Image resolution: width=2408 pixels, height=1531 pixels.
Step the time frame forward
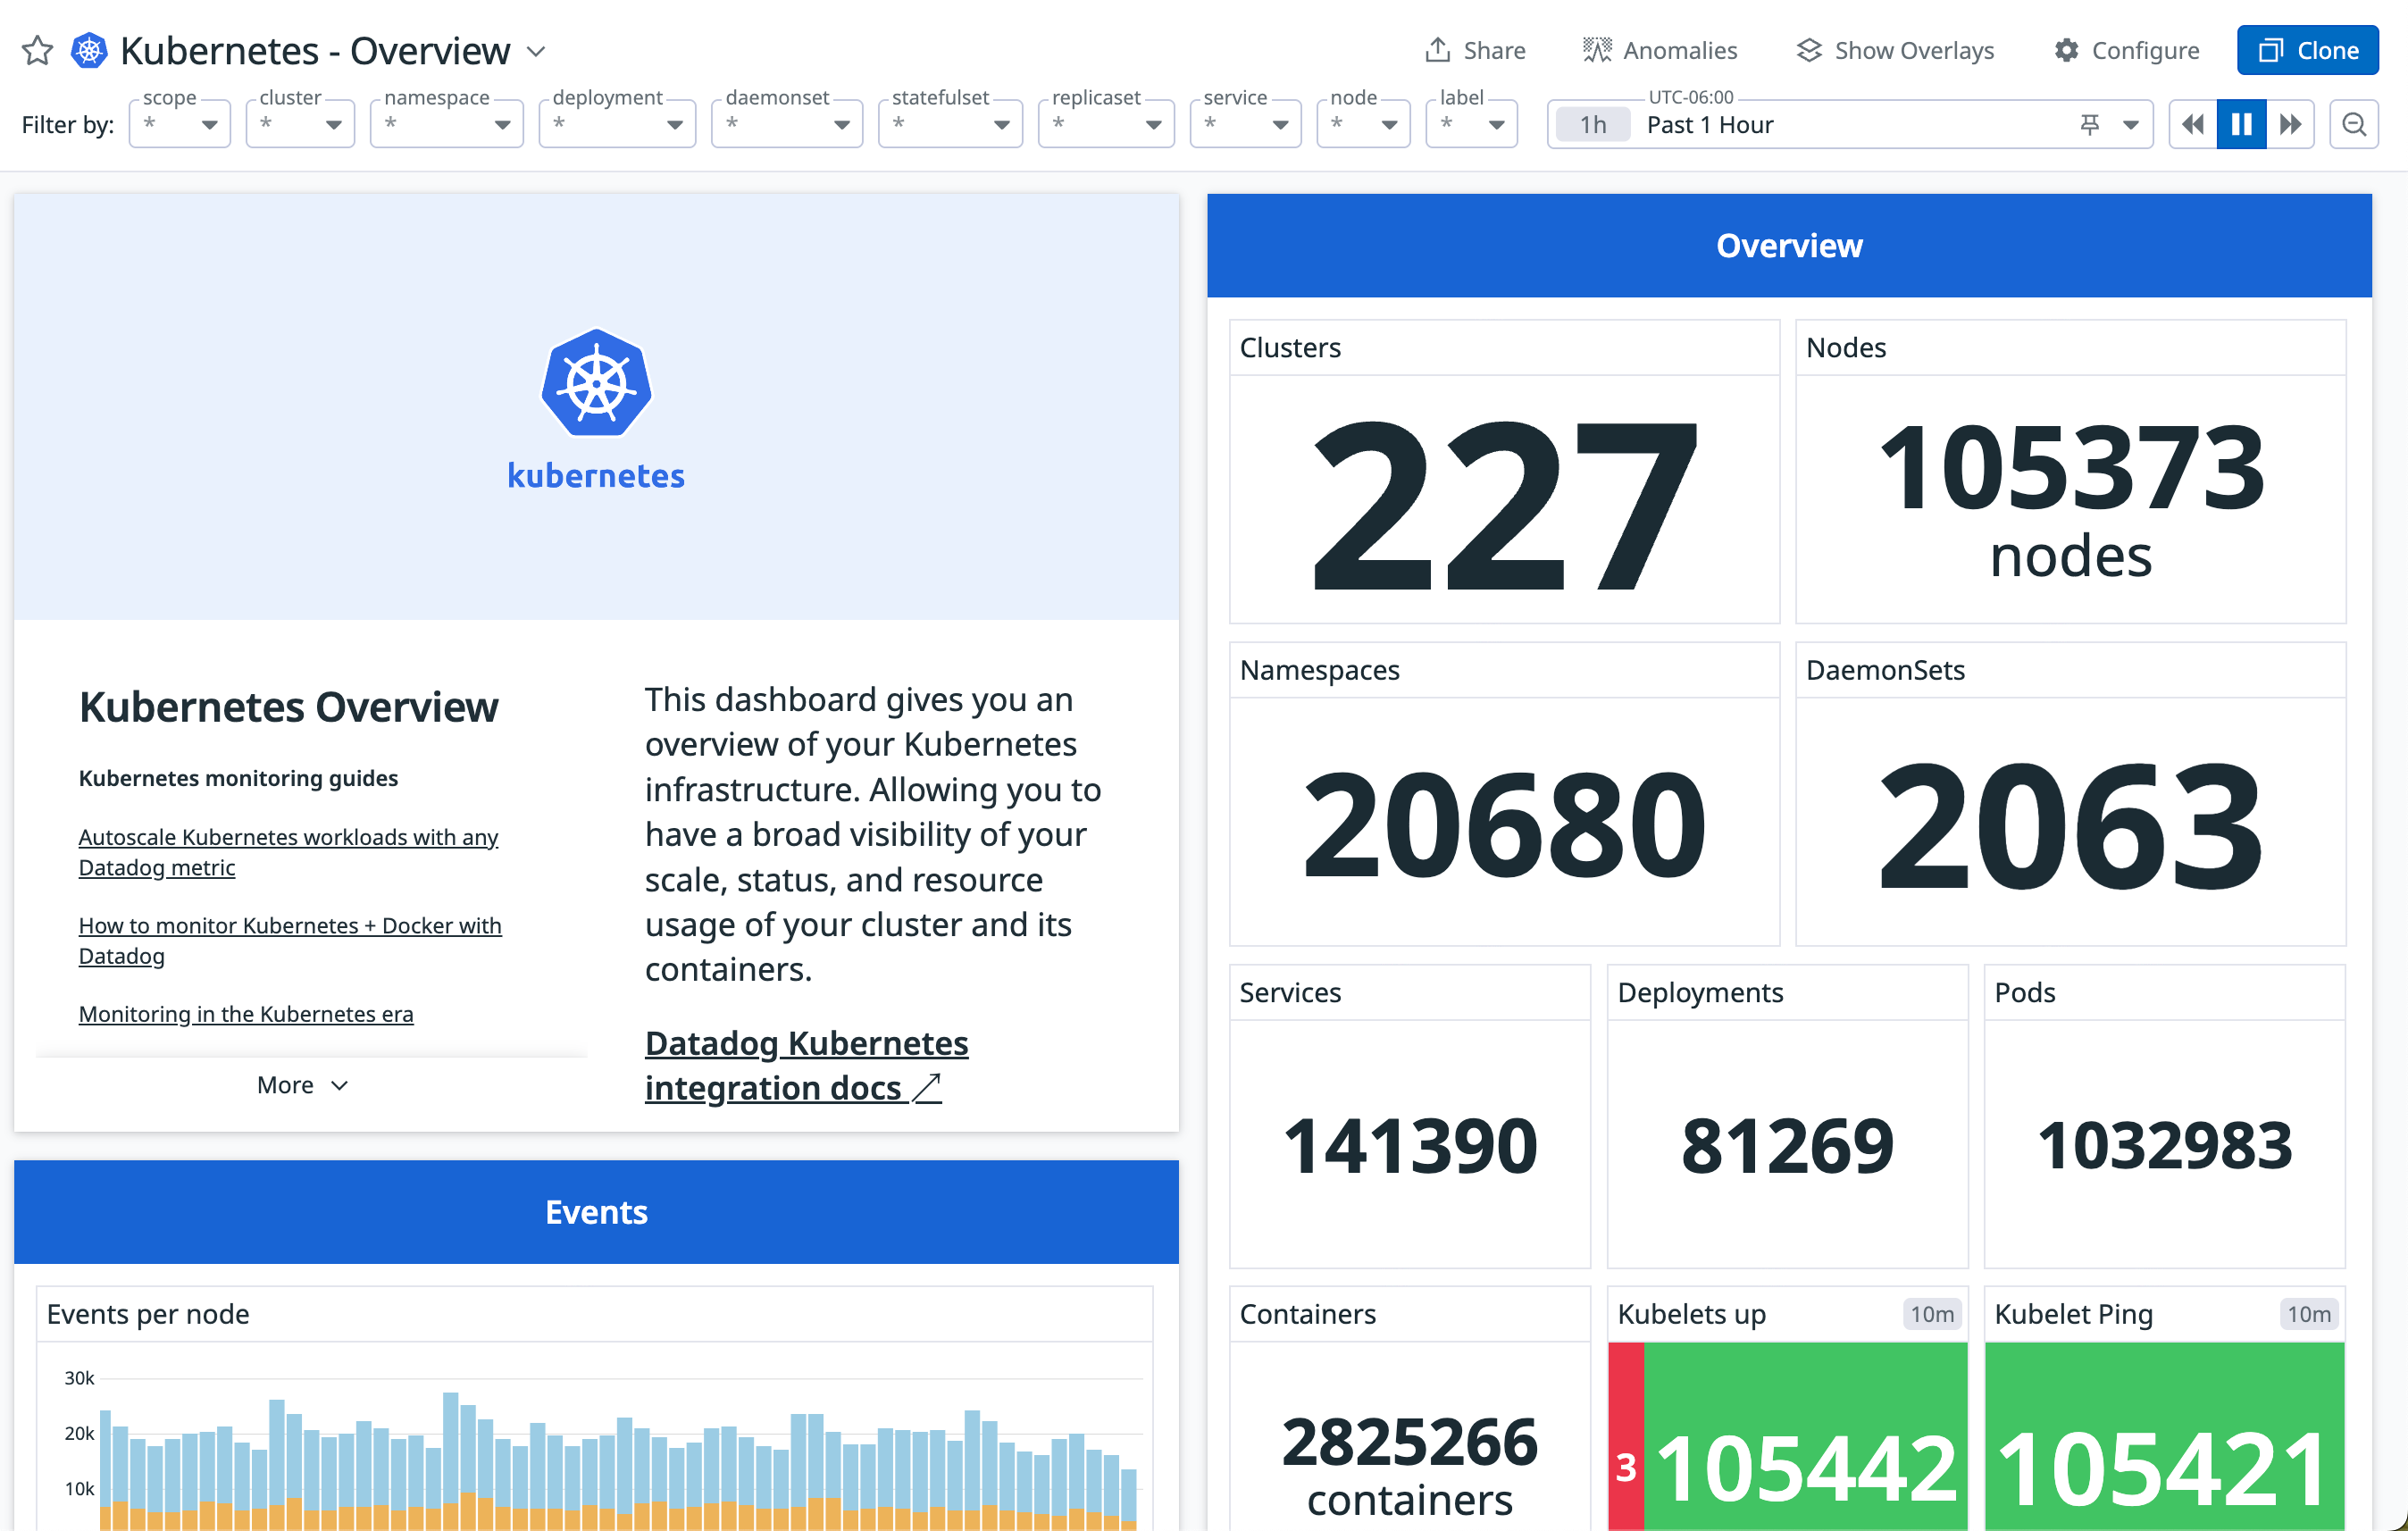pos(2290,124)
